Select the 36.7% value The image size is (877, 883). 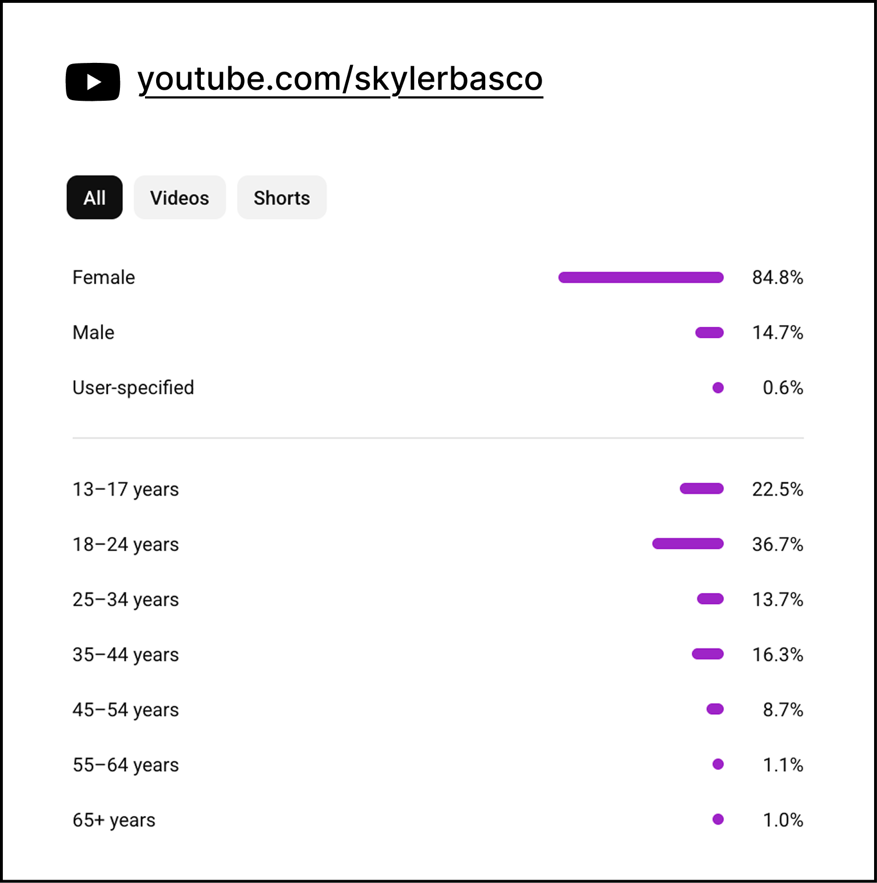point(777,544)
